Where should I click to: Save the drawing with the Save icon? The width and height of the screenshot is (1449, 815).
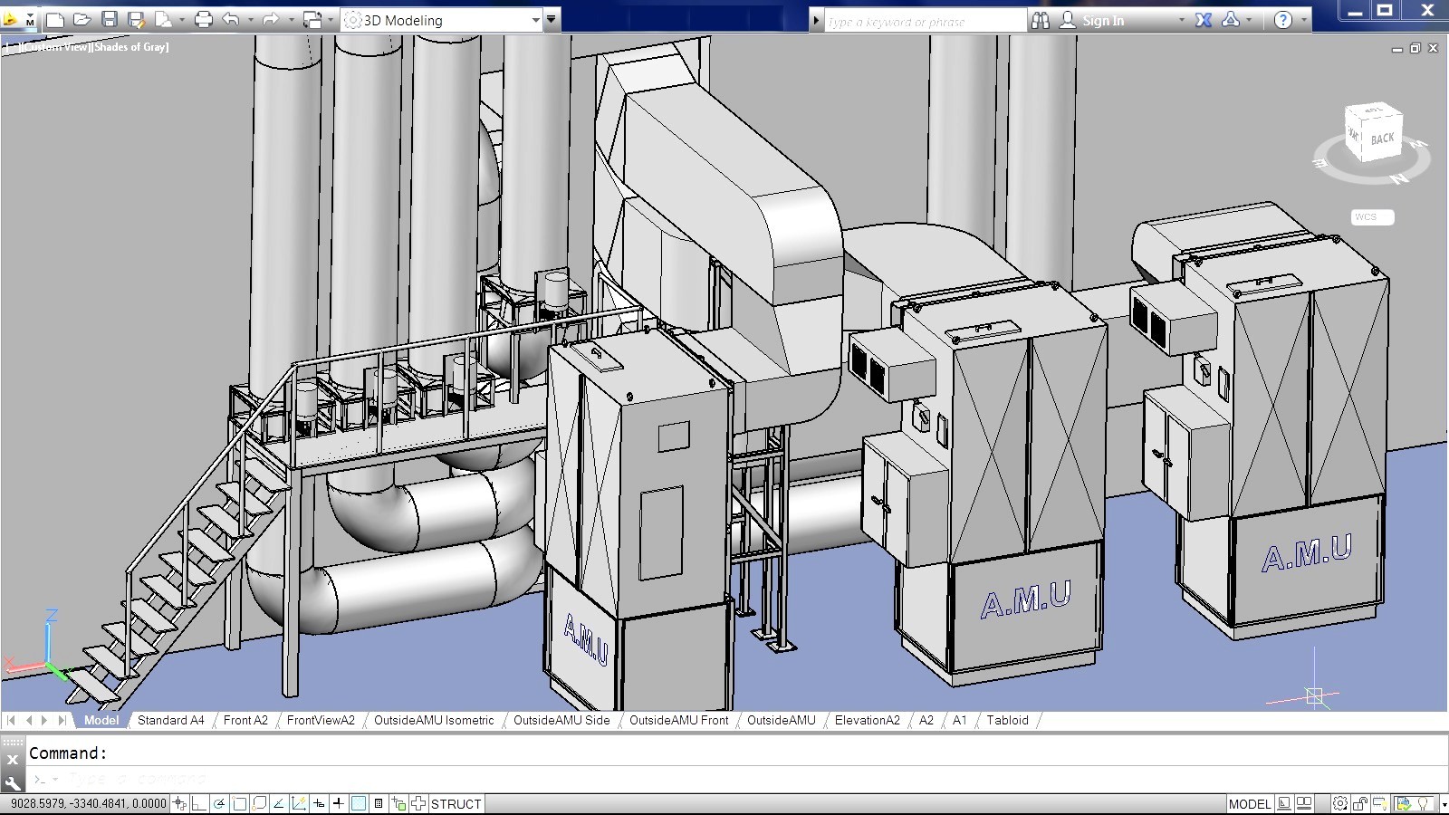pos(110,20)
